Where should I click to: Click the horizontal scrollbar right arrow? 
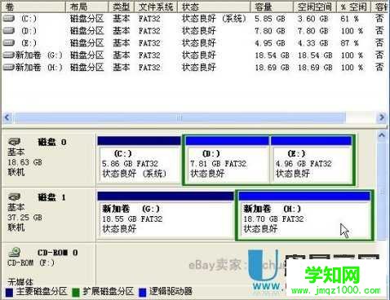click(382, 117)
